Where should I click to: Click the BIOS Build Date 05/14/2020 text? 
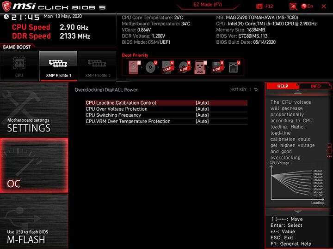click(x=246, y=42)
